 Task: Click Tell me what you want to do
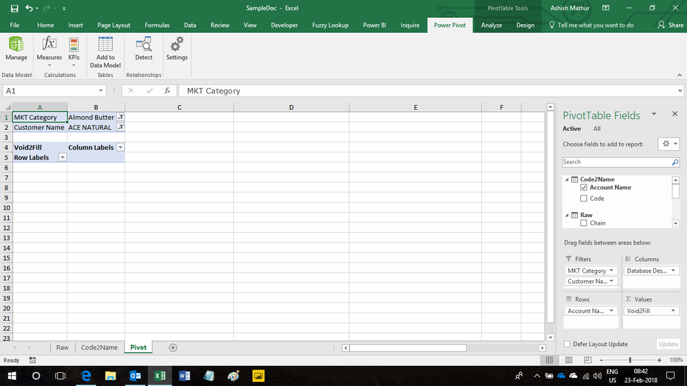point(591,25)
